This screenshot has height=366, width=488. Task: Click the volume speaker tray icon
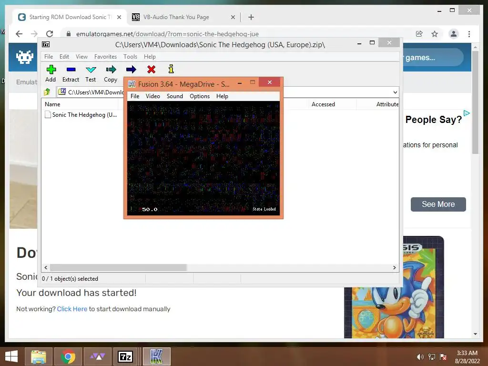(420, 356)
